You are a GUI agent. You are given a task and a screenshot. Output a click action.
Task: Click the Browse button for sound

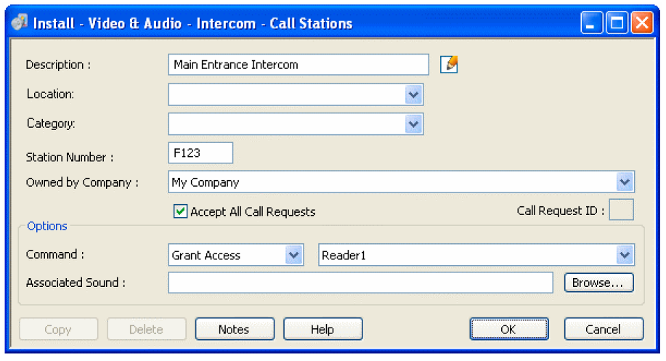click(x=598, y=283)
